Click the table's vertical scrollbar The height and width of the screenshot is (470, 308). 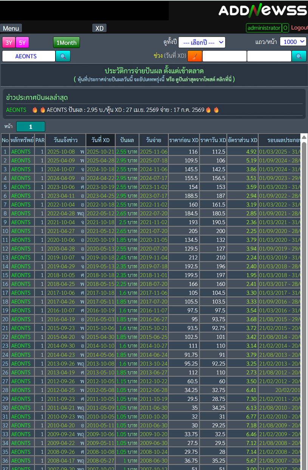[x=304, y=303]
